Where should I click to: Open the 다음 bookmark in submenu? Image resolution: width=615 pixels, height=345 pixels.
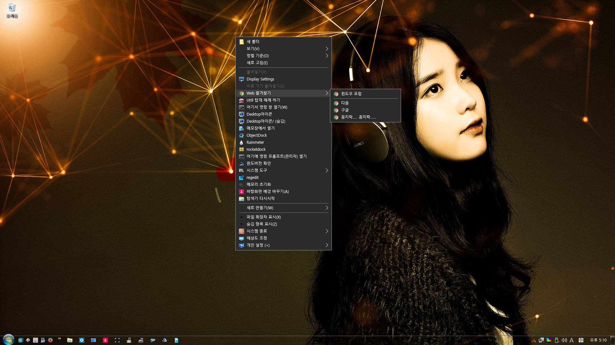coord(365,103)
